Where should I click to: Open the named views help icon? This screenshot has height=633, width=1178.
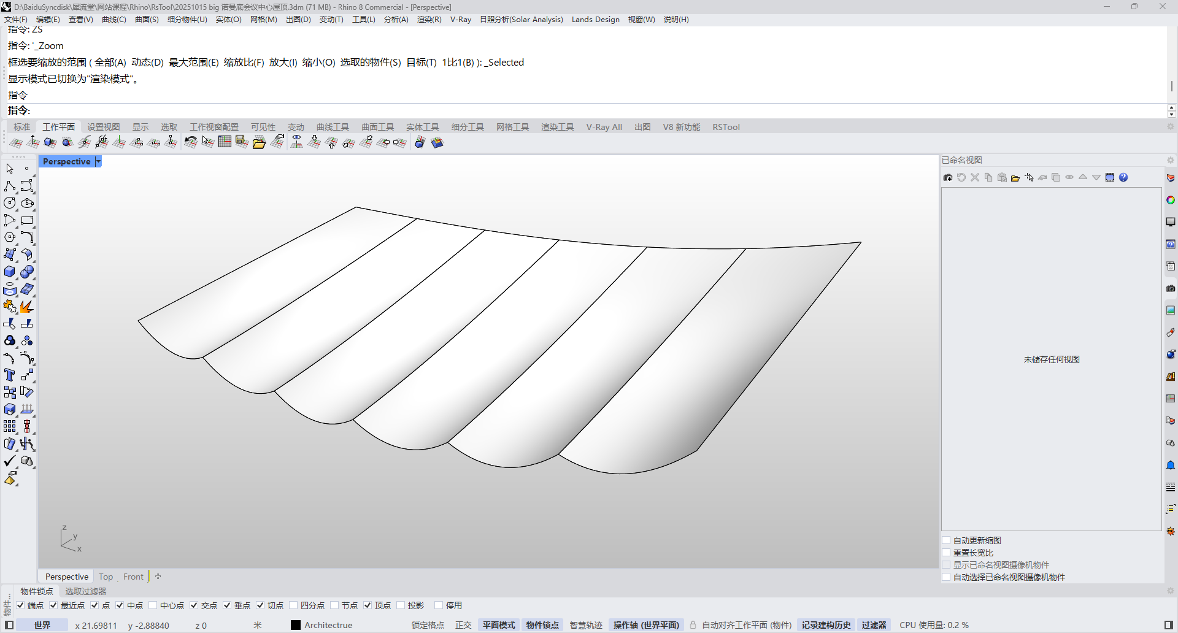click(x=1123, y=178)
